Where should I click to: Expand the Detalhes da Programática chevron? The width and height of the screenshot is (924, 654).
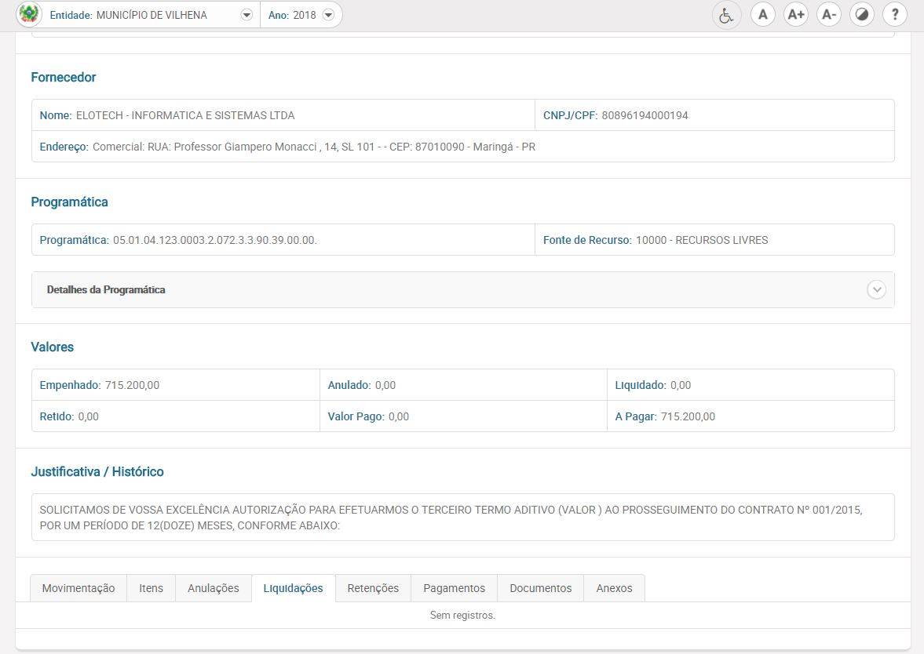pyautogui.click(x=876, y=289)
